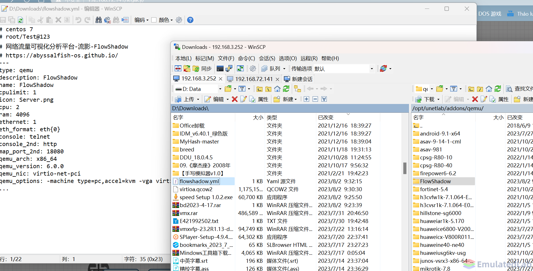Open editor preferences gear icon

click(x=179, y=20)
